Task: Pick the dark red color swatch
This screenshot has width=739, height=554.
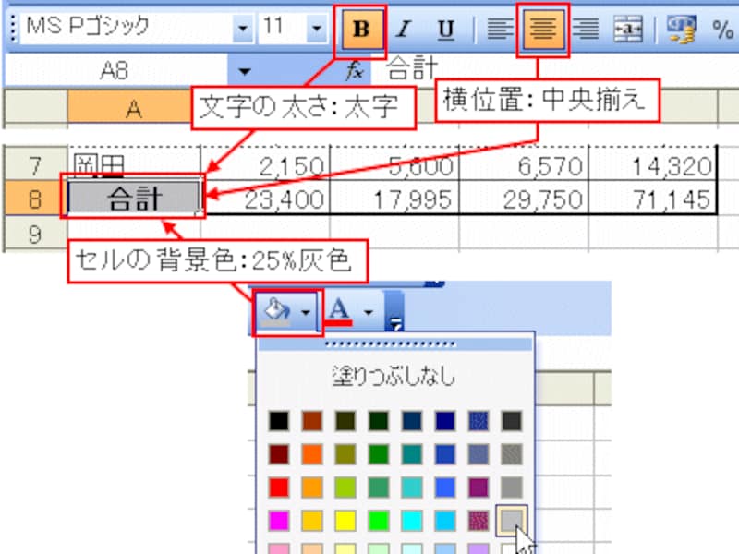Action: (279, 454)
